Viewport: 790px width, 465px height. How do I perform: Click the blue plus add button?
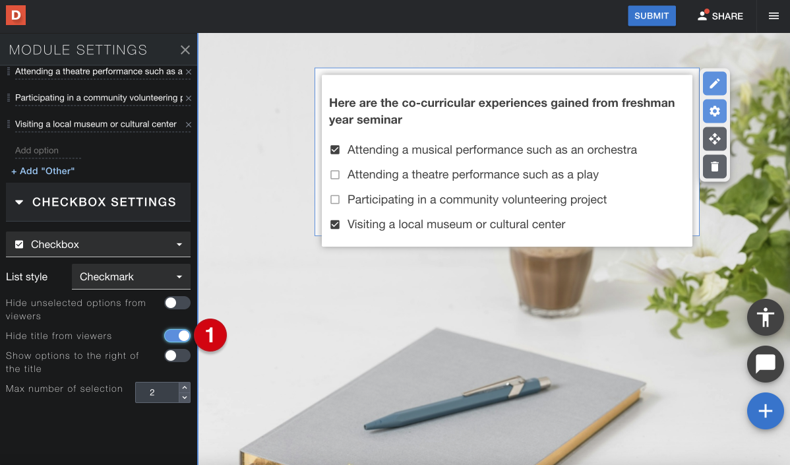tap(766, 411)
